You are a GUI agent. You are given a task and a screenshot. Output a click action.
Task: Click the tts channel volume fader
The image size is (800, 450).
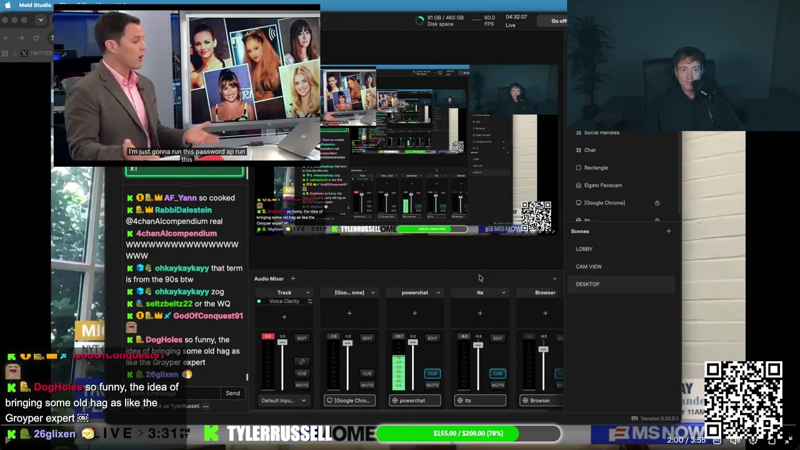478,345
